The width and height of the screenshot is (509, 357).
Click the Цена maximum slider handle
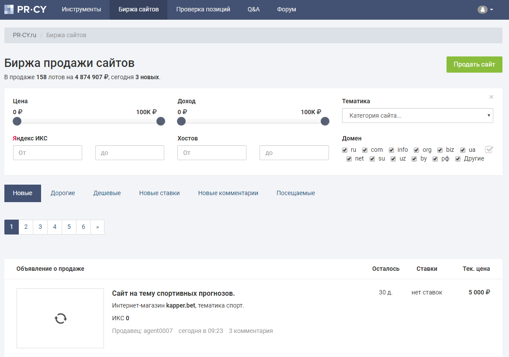(x=161, y=121)
